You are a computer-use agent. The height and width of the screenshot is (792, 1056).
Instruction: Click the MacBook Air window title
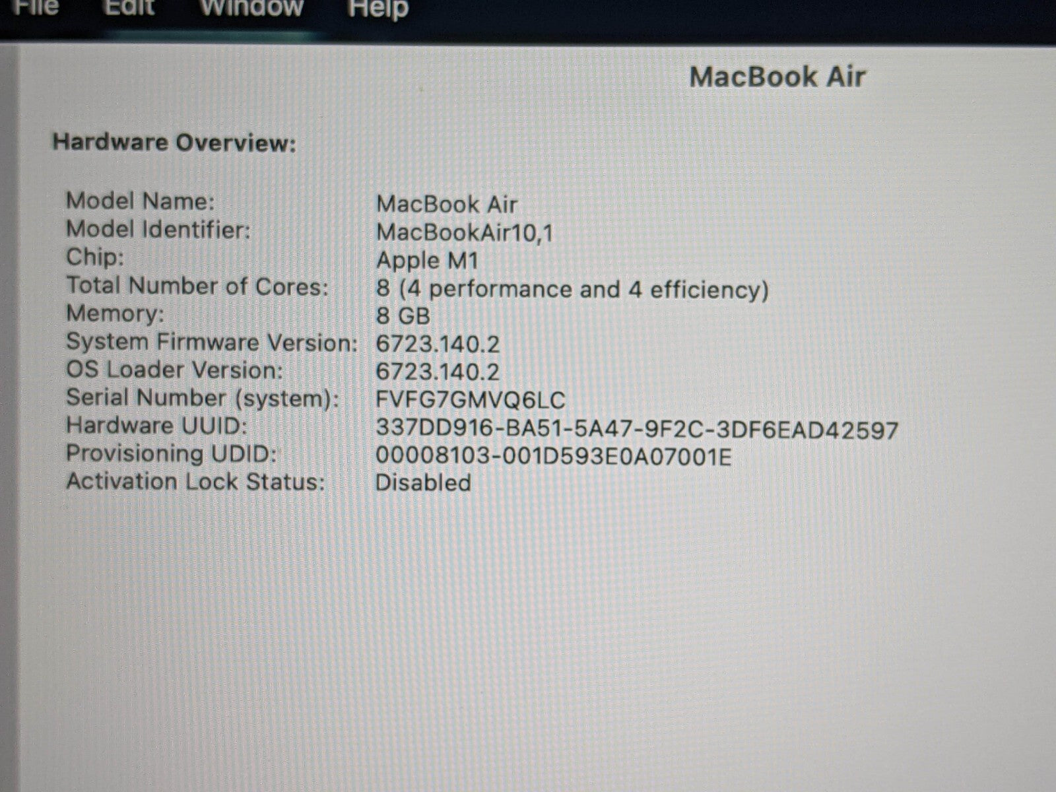[x=777, y=77]
